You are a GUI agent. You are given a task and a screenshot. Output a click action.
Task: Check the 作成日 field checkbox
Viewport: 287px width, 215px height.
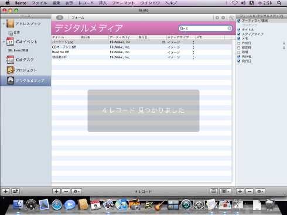pyautogui.click(x=238, y=43)
